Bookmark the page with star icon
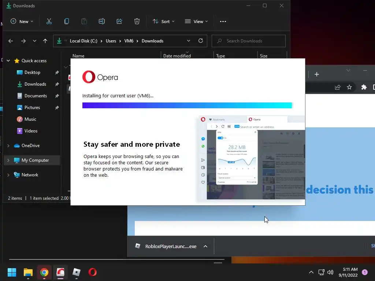 tap(349, 87)
